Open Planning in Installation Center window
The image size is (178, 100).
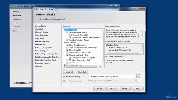(x=16, y=12)
